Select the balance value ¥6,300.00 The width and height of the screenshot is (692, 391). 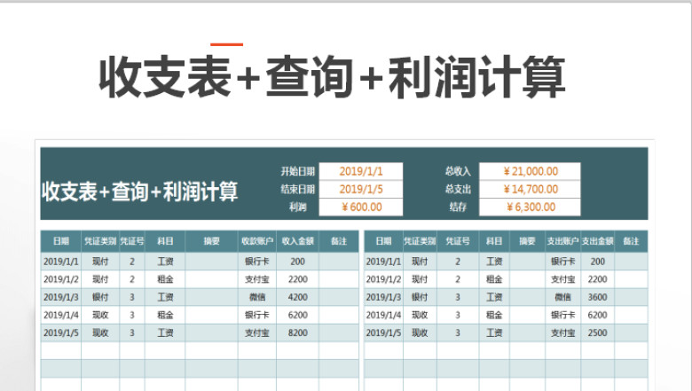pos(530,207)
